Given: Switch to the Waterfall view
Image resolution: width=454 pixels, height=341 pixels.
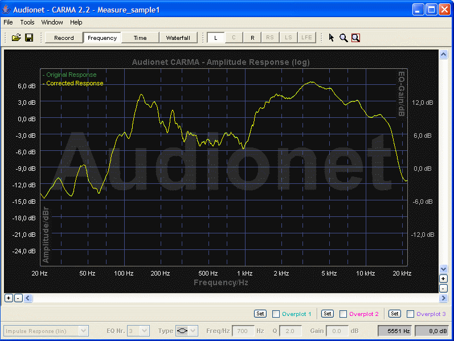Looking at the screenshot, I should coord(178,38).
